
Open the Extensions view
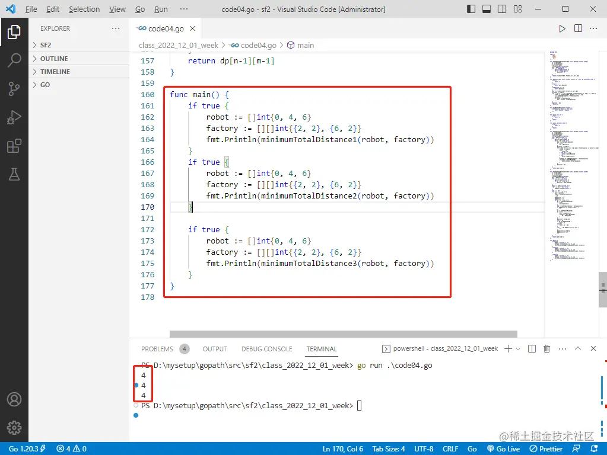tap(14, 146)
